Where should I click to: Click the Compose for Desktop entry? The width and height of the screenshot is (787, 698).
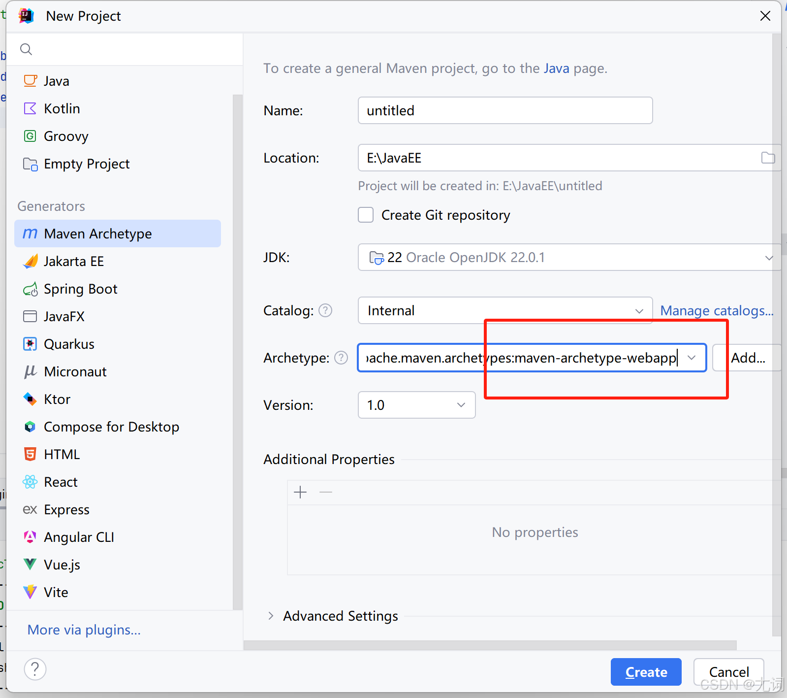click(118, 427)
